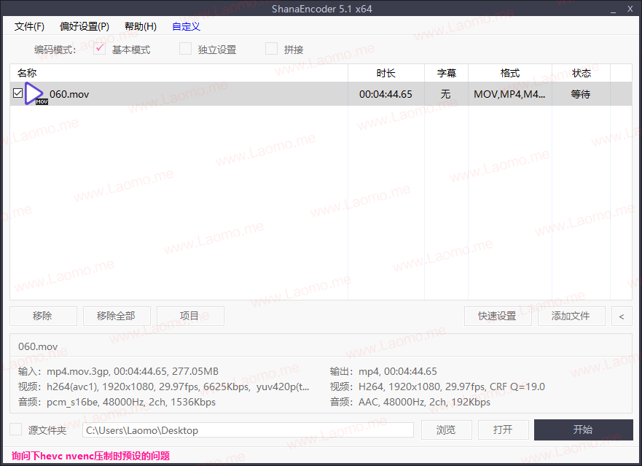Click the format cell MOV,MP4,M4...
This screenshot has height=466, width=642.
(509, 94)
